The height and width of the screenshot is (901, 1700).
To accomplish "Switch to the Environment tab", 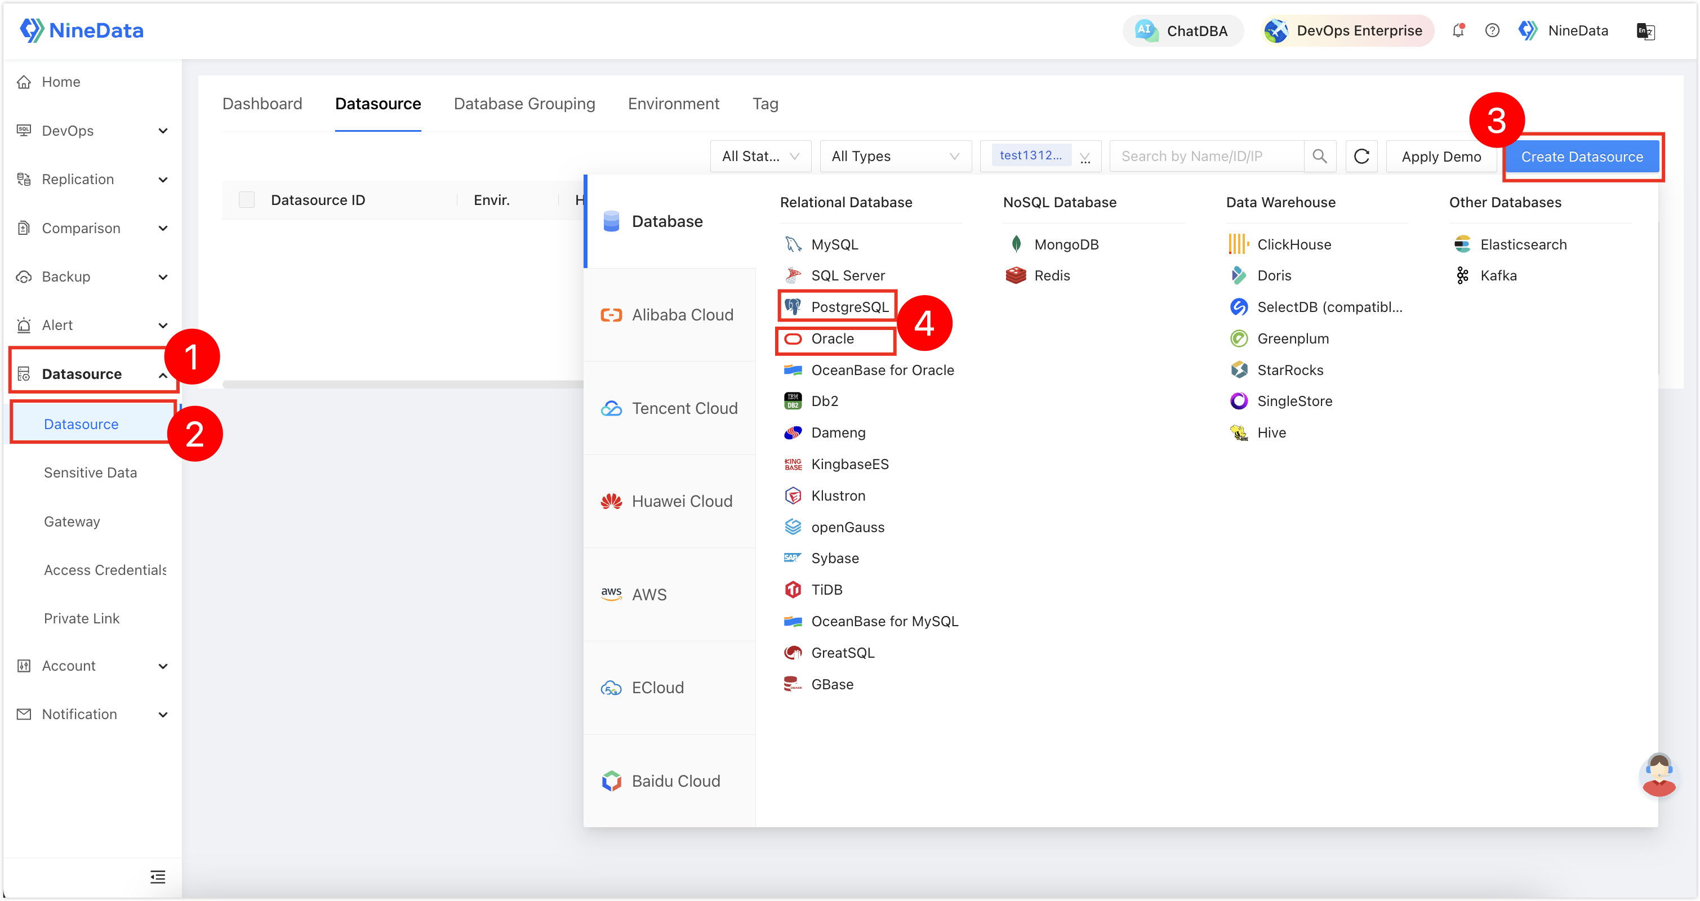I will point(673,104).
